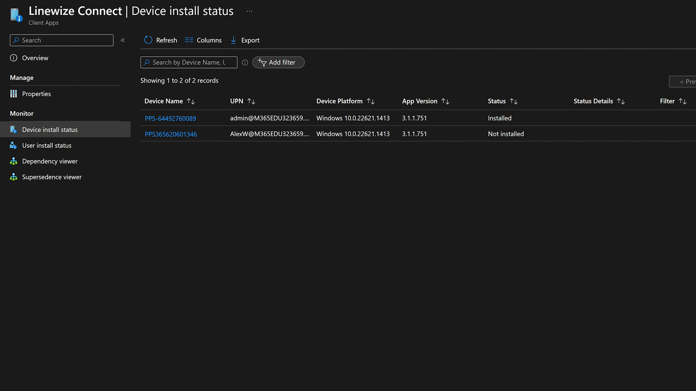Open User install status

coord(47,145)
